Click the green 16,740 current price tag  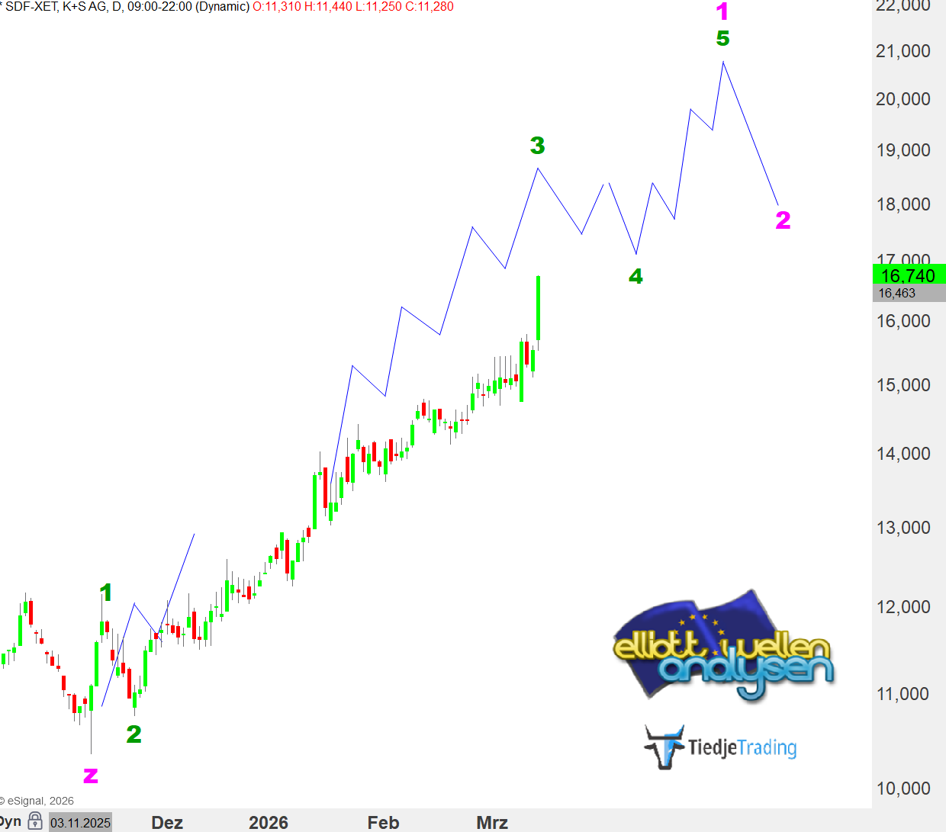coord(908,275)
